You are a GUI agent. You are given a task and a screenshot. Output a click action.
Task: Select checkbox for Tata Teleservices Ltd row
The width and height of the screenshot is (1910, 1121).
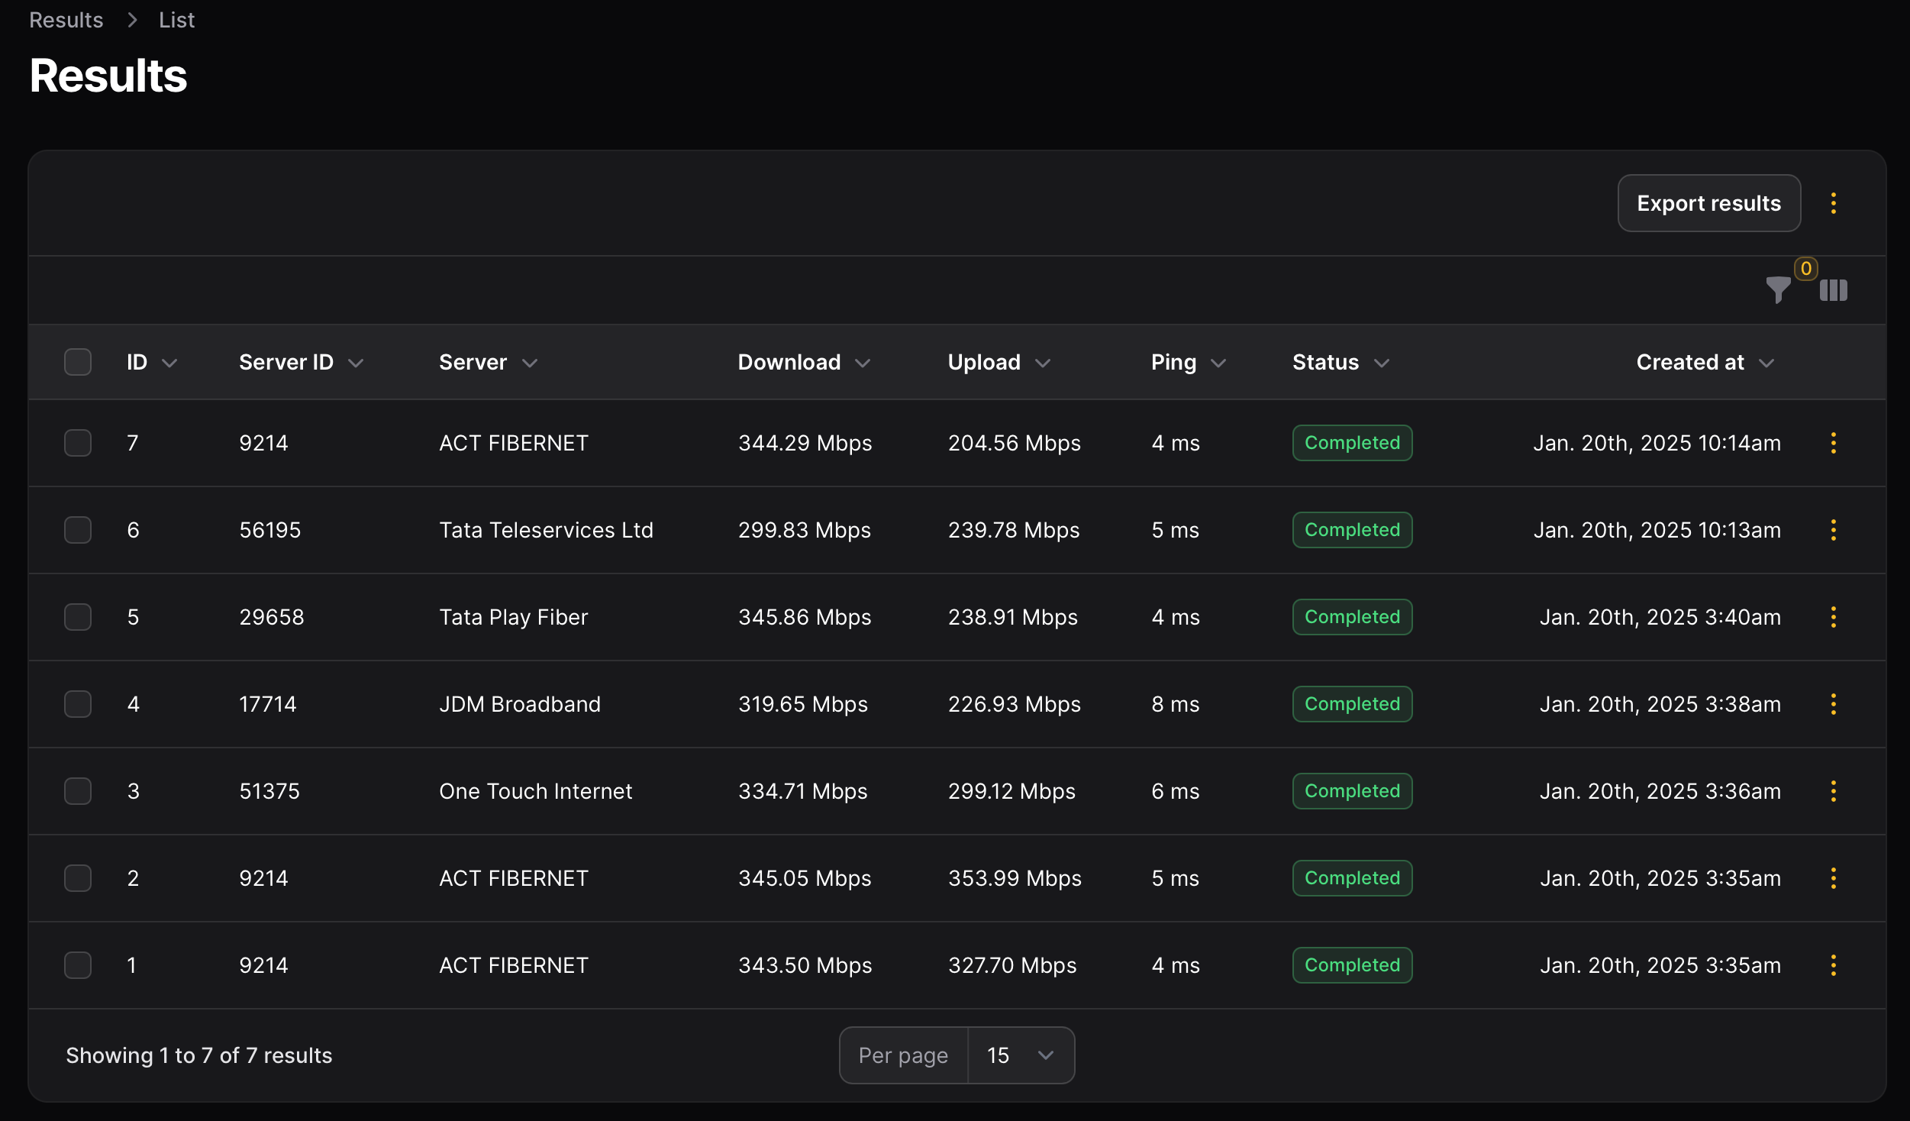click(x=78, y=530)
